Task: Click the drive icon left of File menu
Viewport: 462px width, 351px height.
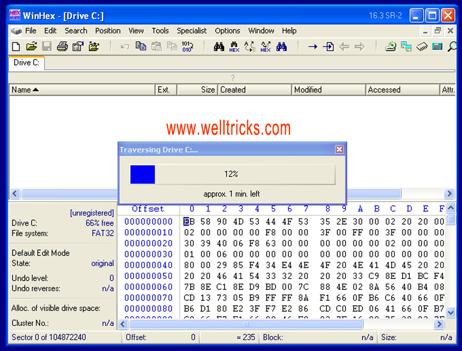Action: (16, 31)
